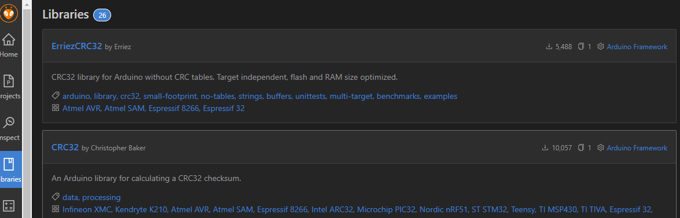680x218 pixels.
Task: Click the gear icon beside Arduino Framework in ErriezCRC32
Action: point(601,46)
